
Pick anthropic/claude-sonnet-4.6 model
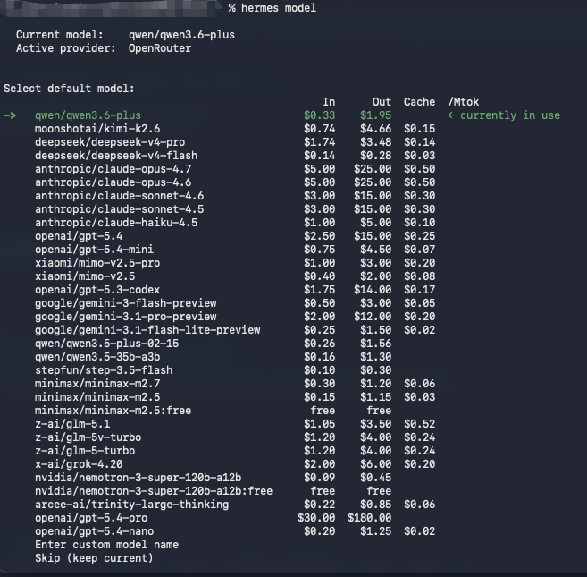(120, 196)
